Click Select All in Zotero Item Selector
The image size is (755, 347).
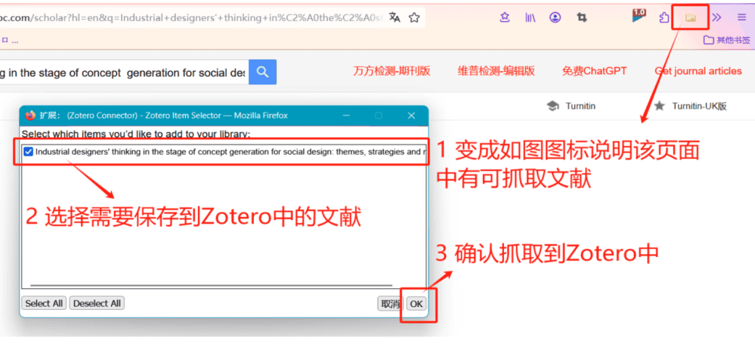coord(44,303)
